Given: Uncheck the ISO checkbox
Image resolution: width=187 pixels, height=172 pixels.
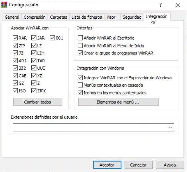Looking at the screenshot, I should coord(15,91).
